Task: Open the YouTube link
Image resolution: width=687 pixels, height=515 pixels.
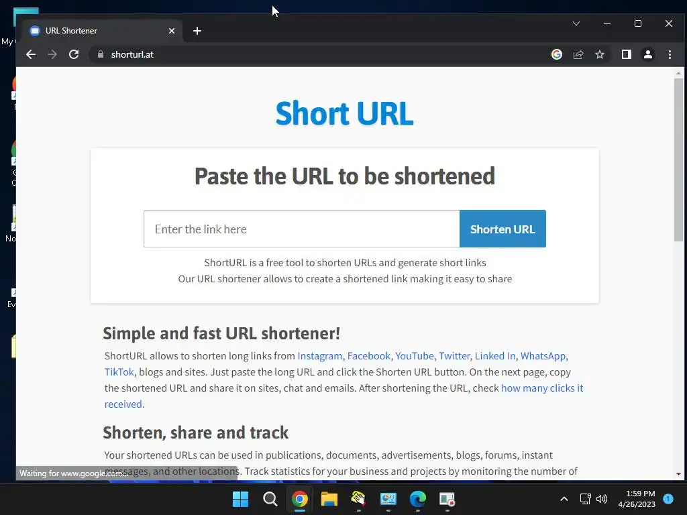Action: (x=415, y=356)
